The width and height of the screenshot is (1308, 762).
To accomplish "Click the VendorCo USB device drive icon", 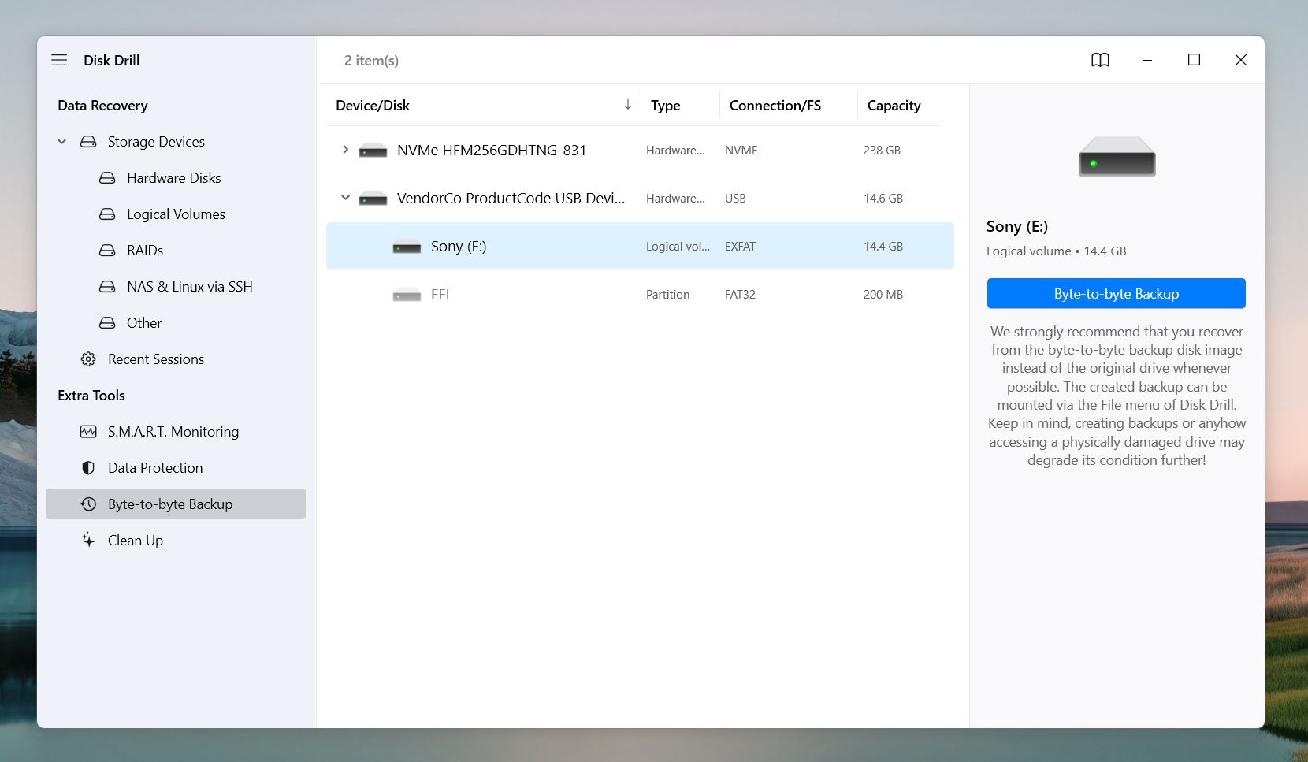I will pyautogui.click(x=373, y=199).
